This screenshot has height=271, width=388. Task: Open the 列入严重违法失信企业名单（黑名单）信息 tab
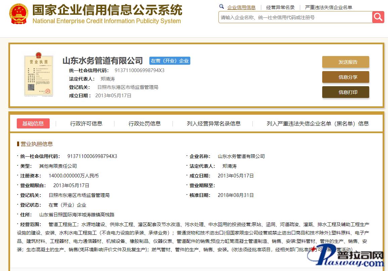click(x=318, y=123)
